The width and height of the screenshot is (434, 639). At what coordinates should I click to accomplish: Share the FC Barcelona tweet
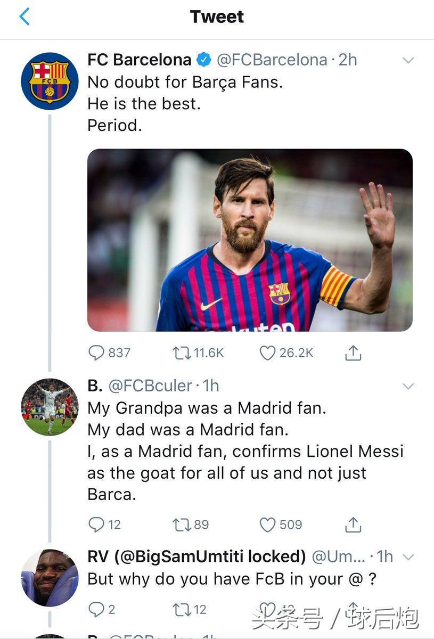click(x=353, y=353)
